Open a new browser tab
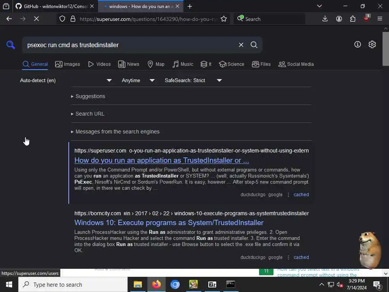Screen dimensions: 389x292 (x=190, y=6)
